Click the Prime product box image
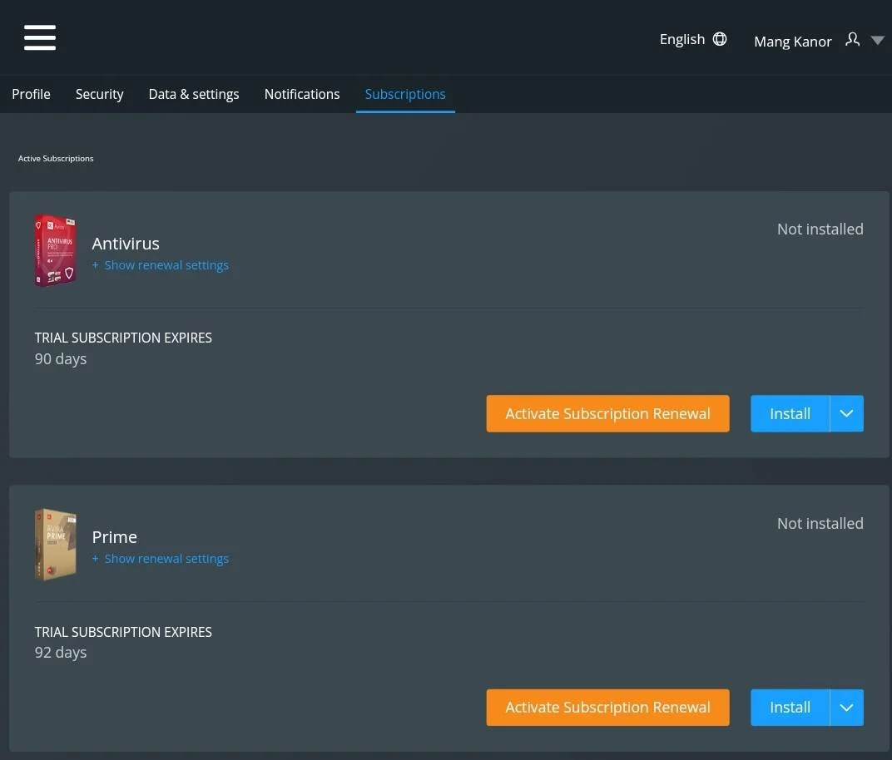Viewport: 892px width, 760px height. [x=55, y=544]
